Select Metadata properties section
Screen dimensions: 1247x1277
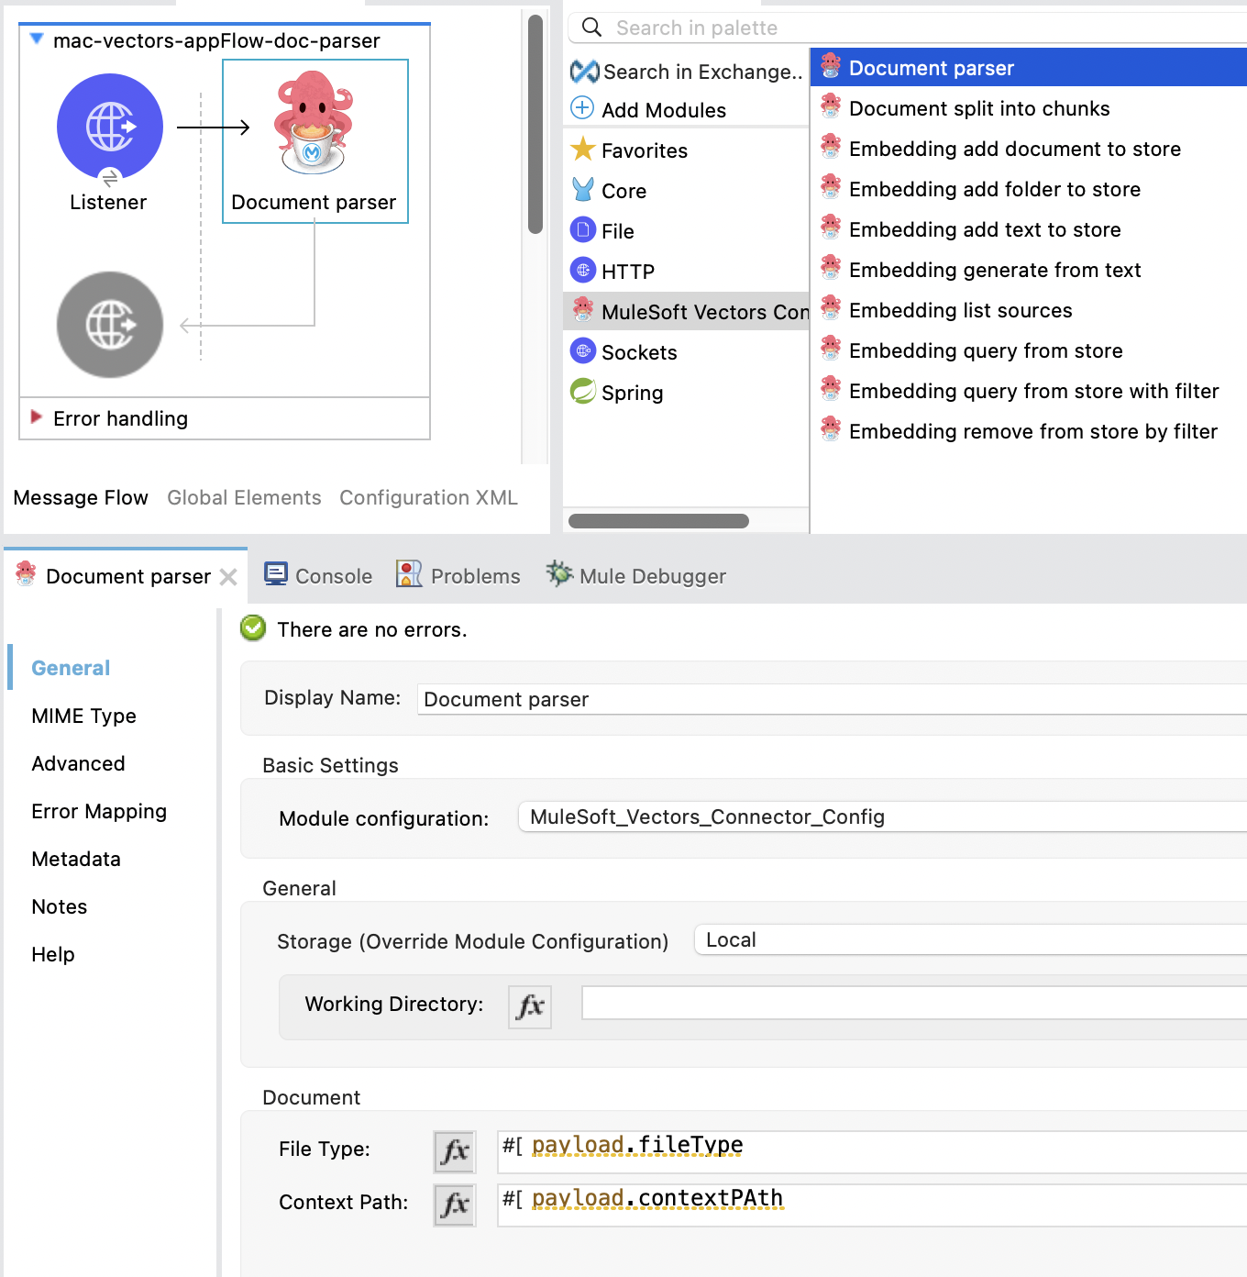click(x=76, y=859)
